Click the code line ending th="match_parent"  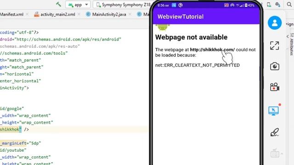coord(20,60)
